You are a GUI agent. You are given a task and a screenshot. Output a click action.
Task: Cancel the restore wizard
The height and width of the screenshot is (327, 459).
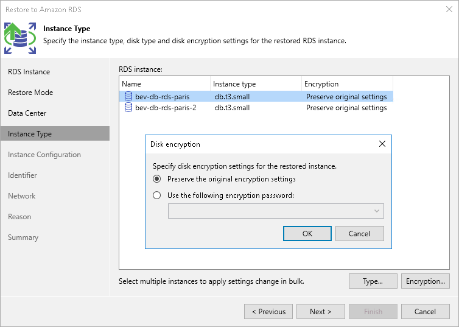(426, 312)
